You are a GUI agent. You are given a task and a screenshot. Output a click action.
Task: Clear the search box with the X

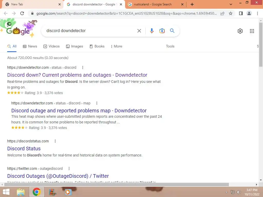tap(139, 31)
